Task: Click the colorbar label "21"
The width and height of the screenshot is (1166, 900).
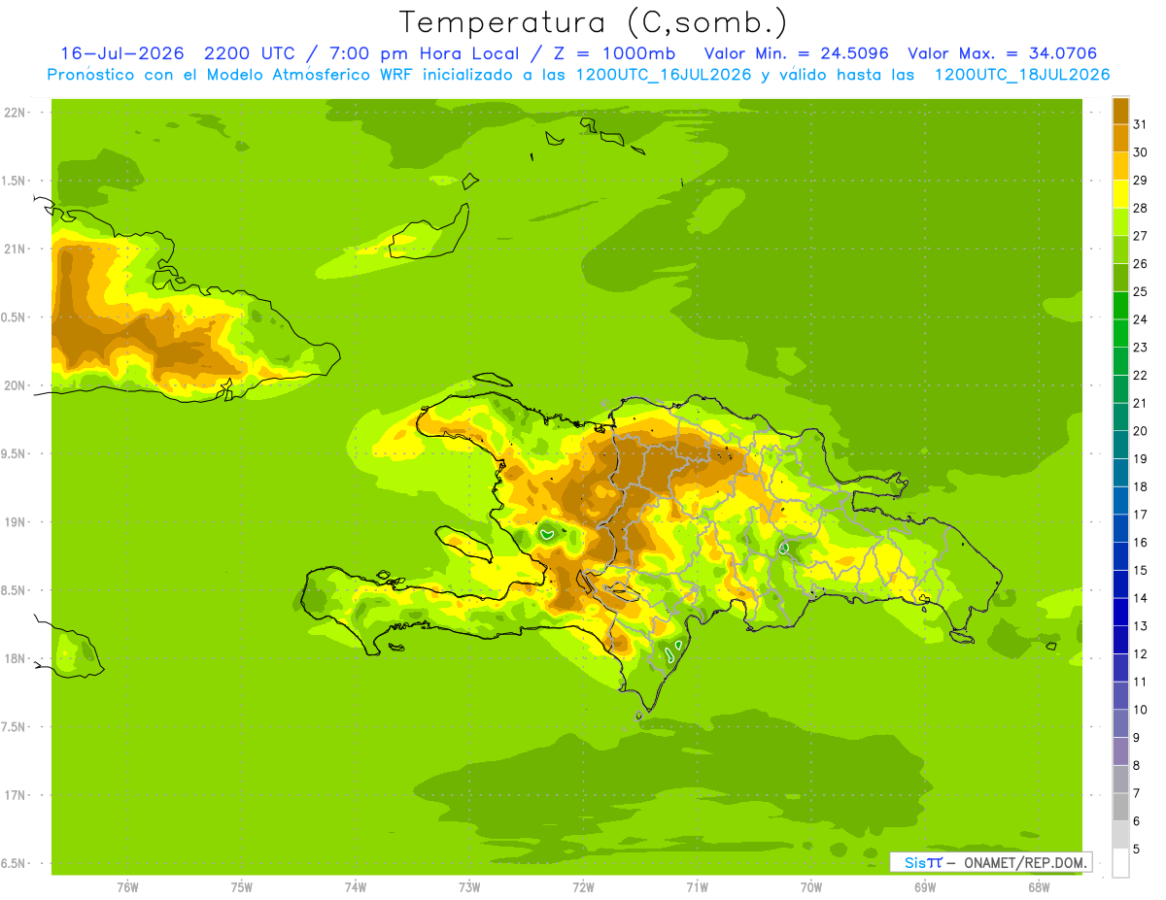Action: (x=1140, y=403)
